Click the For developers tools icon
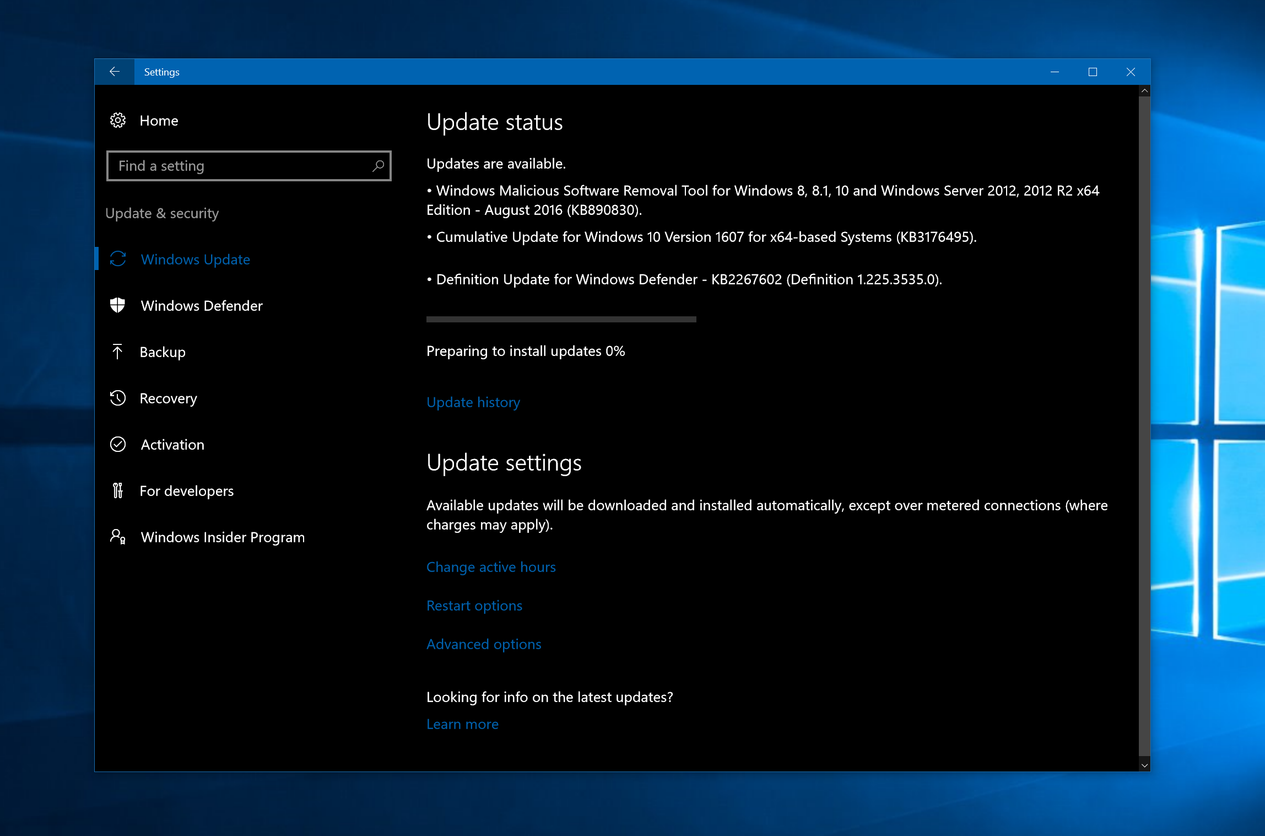Screen dimensions: 1265x836 tap(118, 490)
